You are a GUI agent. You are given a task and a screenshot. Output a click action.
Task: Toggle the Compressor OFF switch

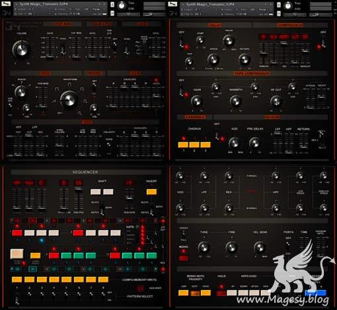323,42
